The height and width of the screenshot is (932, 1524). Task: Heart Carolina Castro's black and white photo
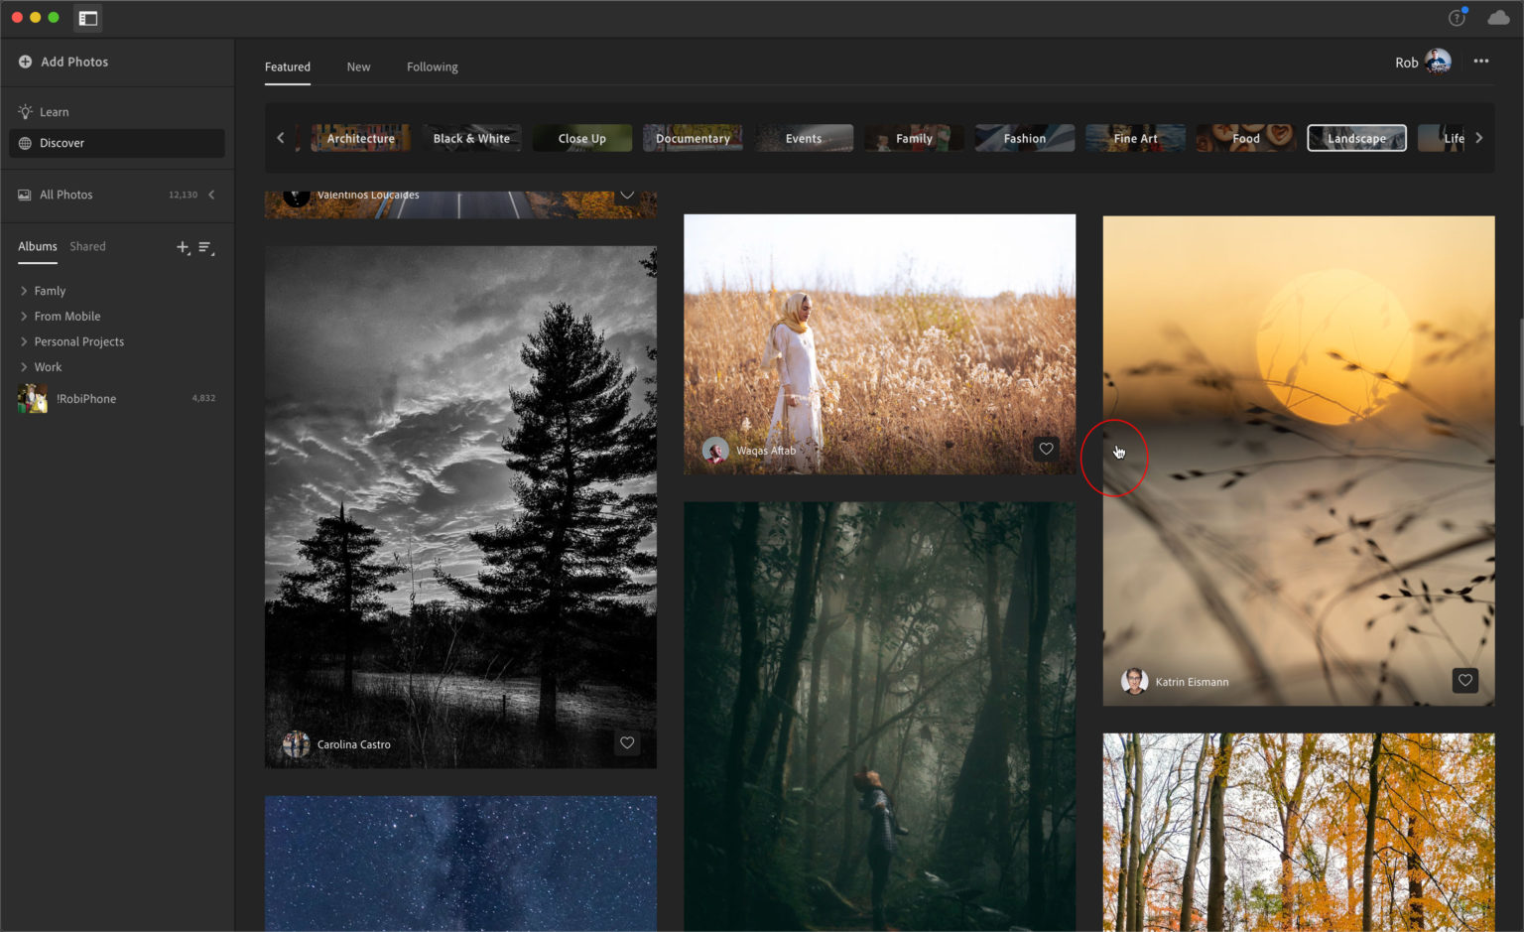click(627, 742)
